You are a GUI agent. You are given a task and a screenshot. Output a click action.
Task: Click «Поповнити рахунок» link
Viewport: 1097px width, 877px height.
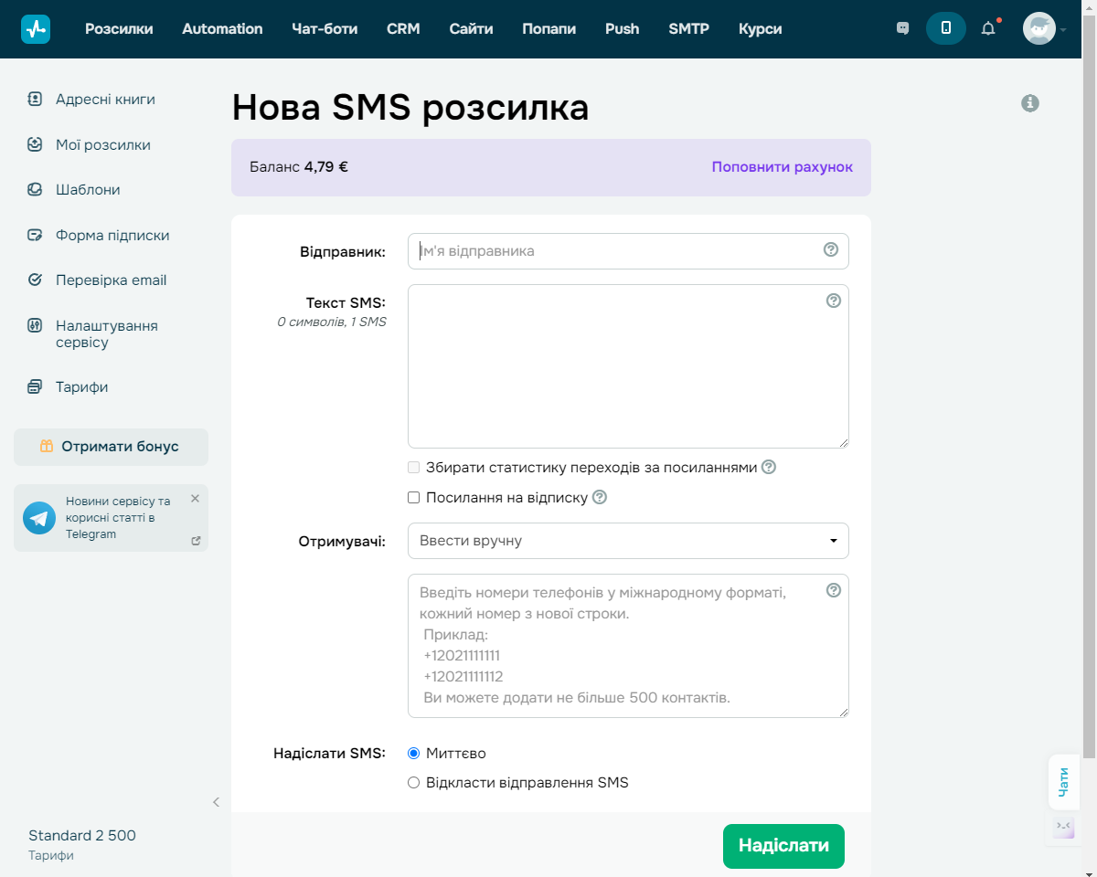(x=783, y=167)
